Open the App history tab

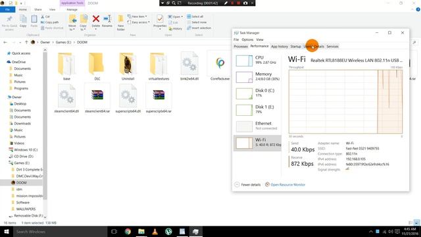[x=280, y=47]
